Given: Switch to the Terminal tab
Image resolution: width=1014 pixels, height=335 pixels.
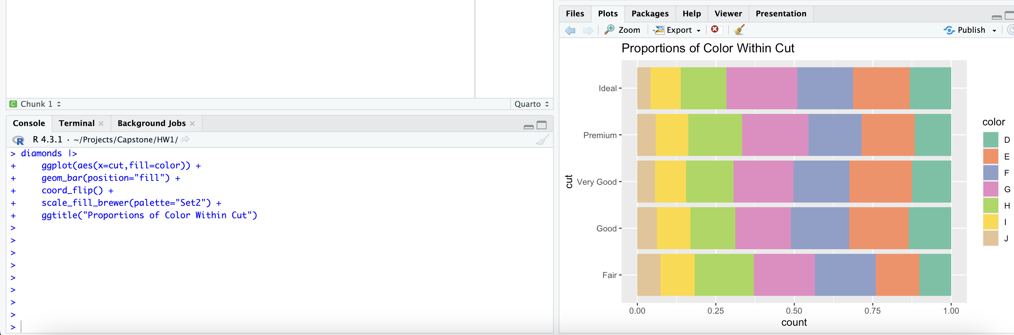Looking at the screenshot, I should (76, 123).
